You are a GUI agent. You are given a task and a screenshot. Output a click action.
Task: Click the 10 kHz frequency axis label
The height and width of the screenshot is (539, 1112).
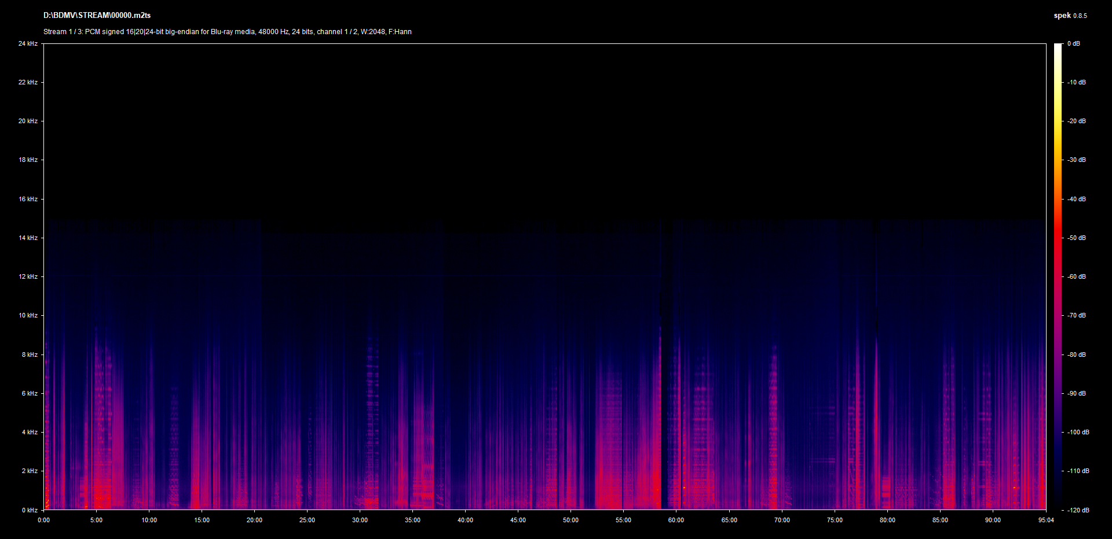click(28, 315)
